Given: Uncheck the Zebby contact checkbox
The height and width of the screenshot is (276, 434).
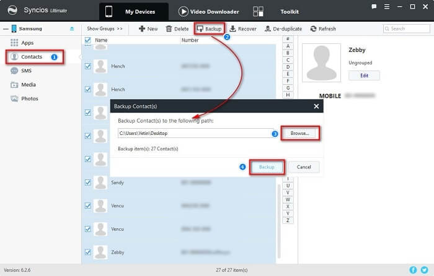Looking at the screenshot, I should click(88, 252).
